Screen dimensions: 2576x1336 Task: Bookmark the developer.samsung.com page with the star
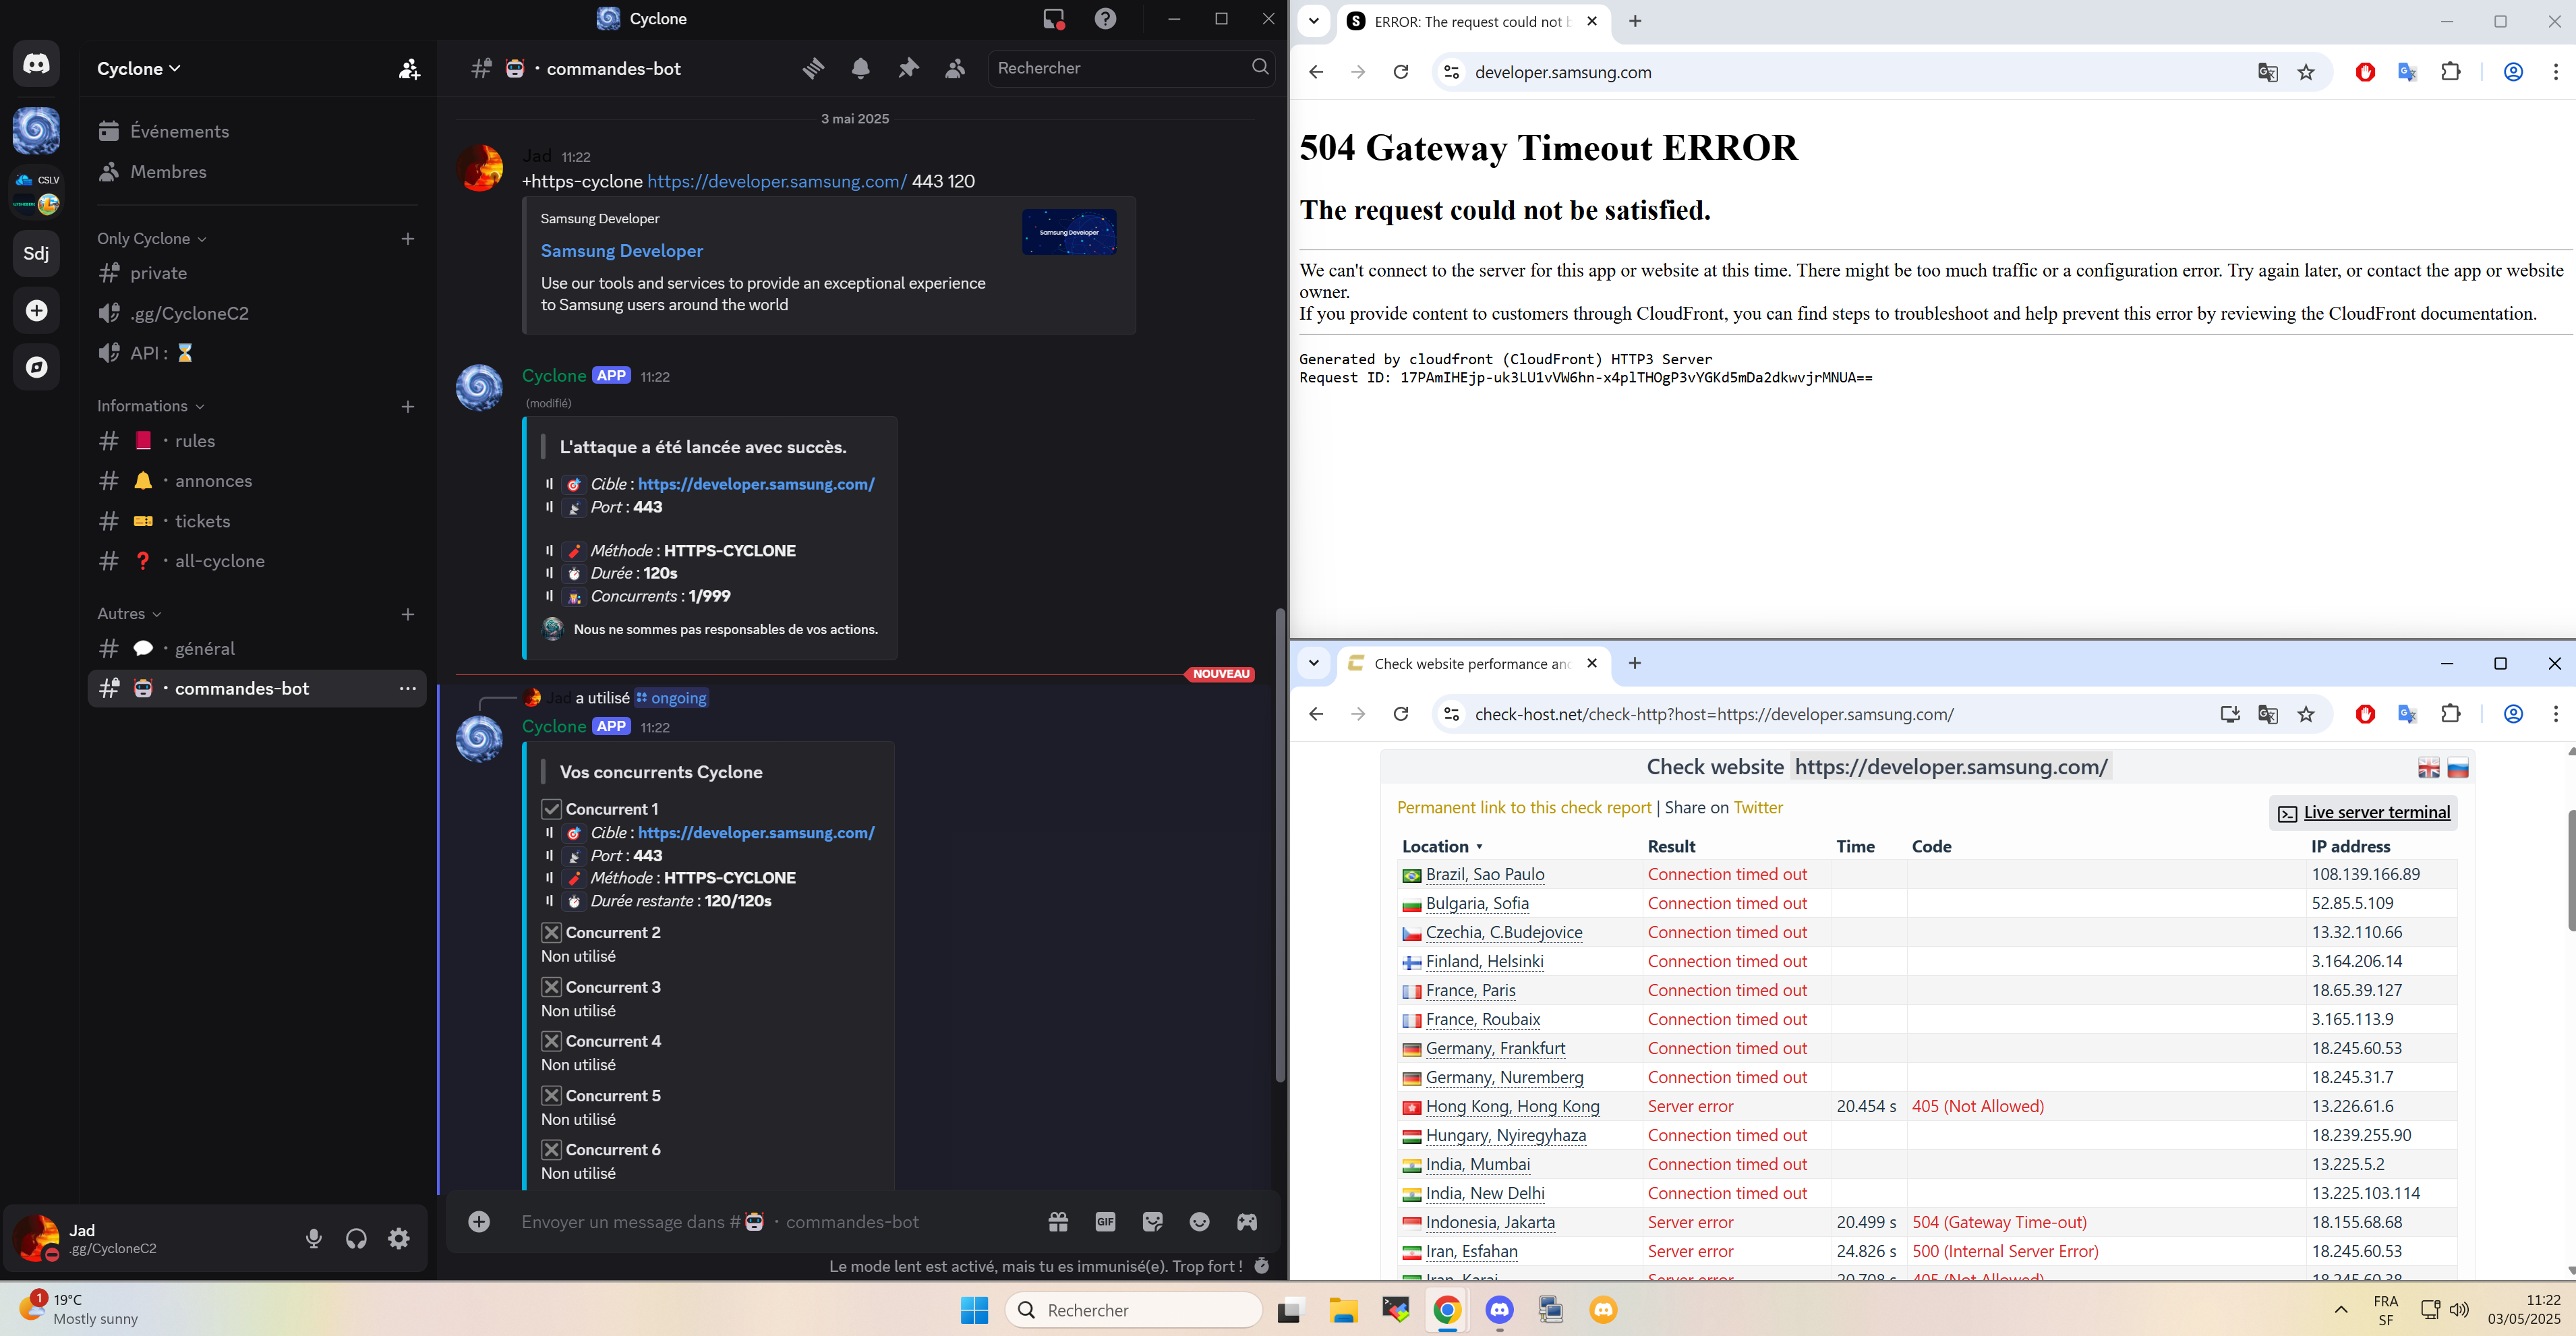(2306, 72)
